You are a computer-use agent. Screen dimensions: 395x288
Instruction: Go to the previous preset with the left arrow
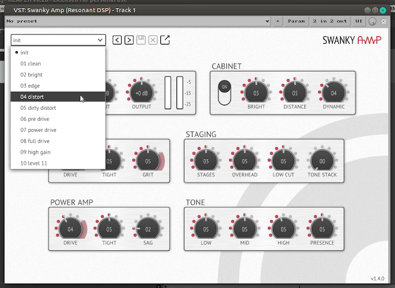(x=117, y=40)
